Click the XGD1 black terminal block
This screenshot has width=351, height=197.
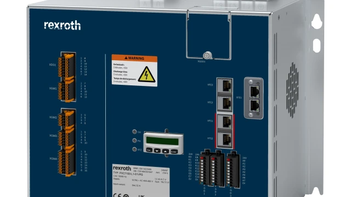pyautogui.click(x=205, y=167)
